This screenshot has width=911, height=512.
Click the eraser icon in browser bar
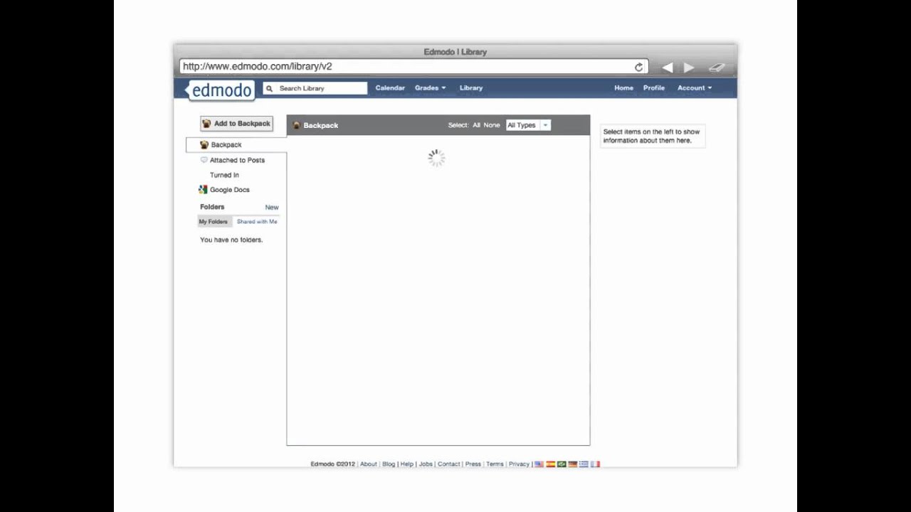click(717, 68)
